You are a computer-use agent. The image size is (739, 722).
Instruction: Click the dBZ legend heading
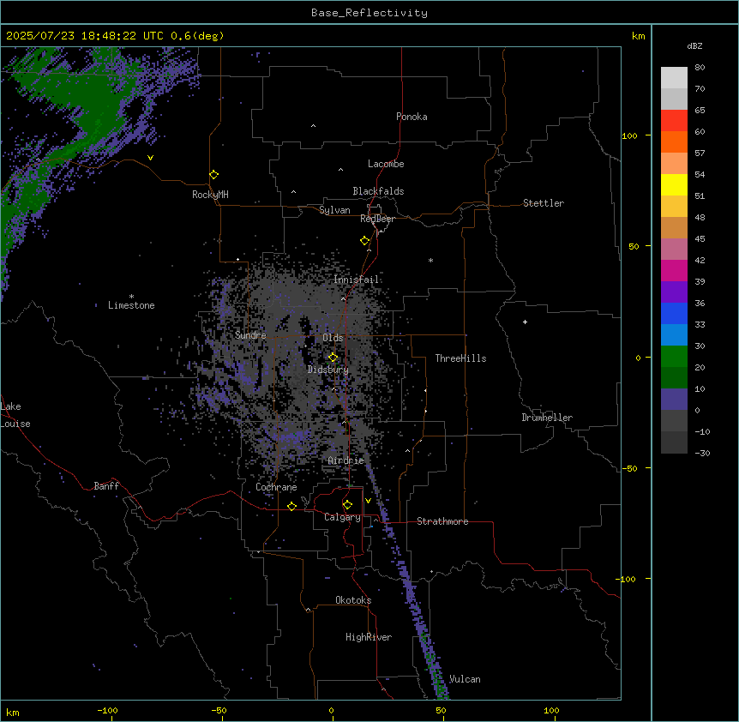[x=694, y=46]
